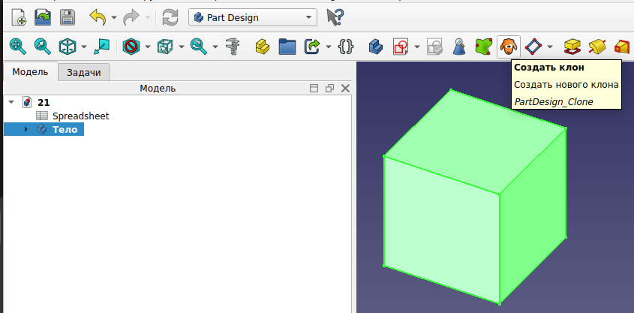
Task: Click the check geometry icon
Action: 459,47
